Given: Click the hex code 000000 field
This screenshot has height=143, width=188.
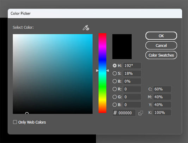Looking at the screenshot, I should [x=124, y=113].
